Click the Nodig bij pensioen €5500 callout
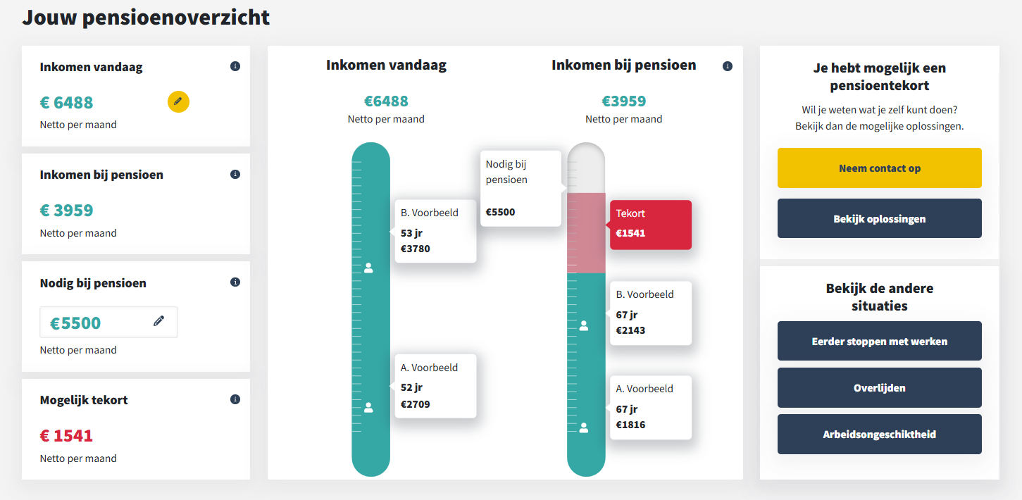The width and height of the screenshot is (1022, 500). [521, 188]
